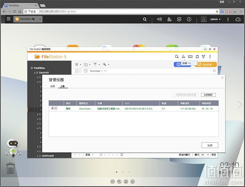Screen dimensions: 245x187
Task: Open the QTS main menu hamburger icon
Action: (x=9, y=19)
